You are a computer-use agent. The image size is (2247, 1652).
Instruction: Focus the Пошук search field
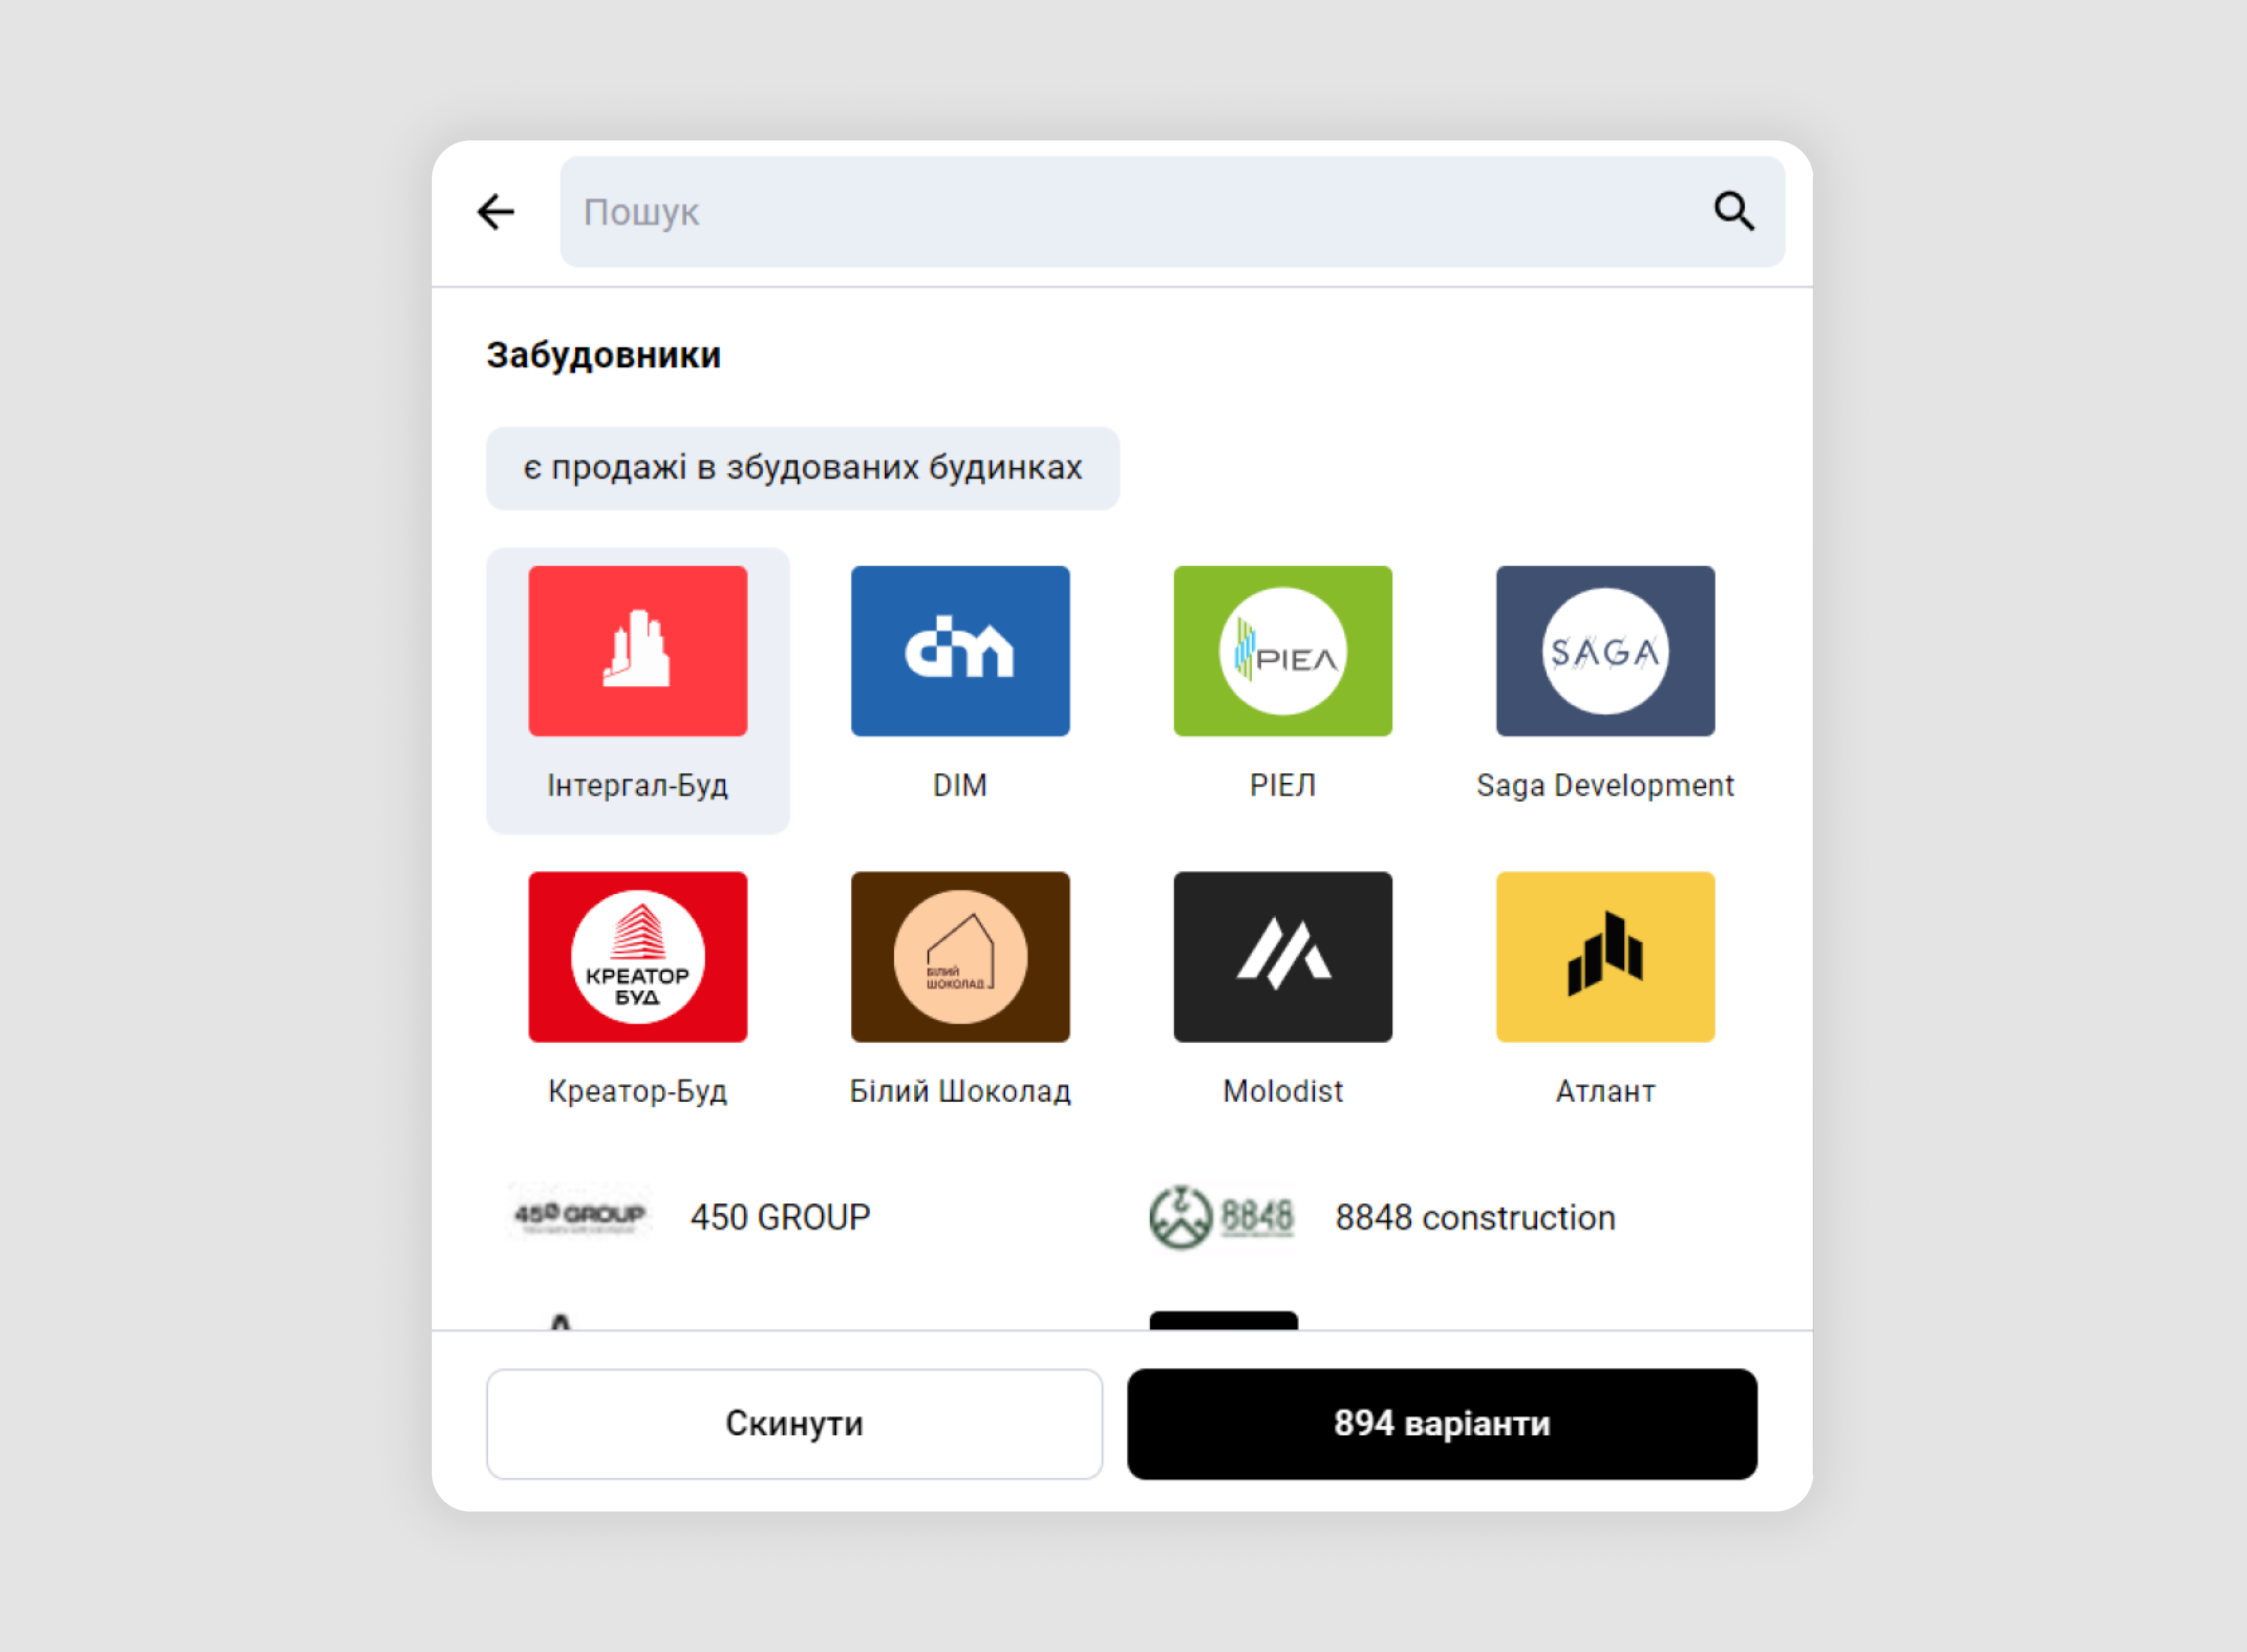pos(1172,212)
